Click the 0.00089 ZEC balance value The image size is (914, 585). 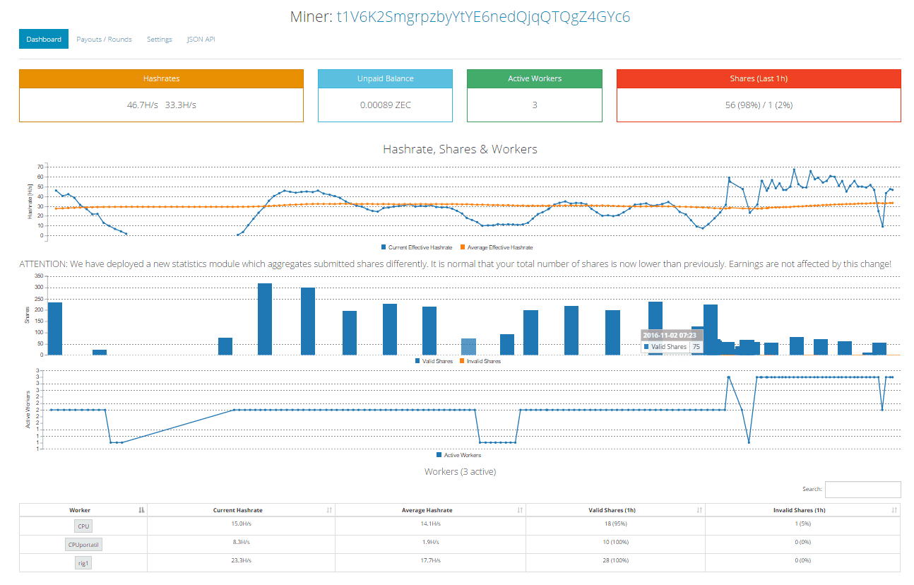[x=385, y=105]
